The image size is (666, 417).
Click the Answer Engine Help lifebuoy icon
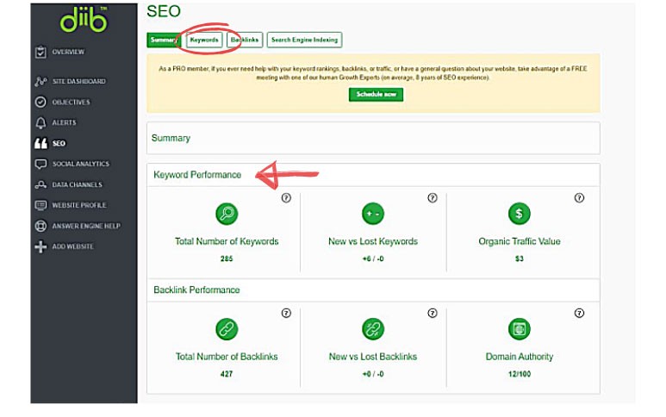[40, 226]
